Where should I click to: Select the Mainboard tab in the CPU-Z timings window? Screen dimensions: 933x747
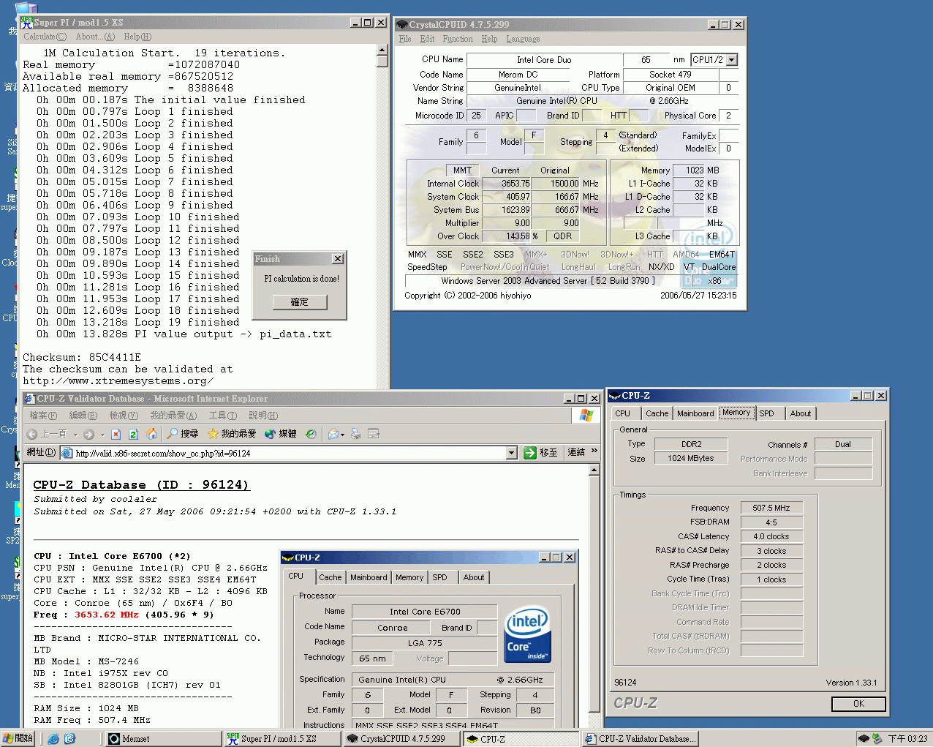[695, 413]
